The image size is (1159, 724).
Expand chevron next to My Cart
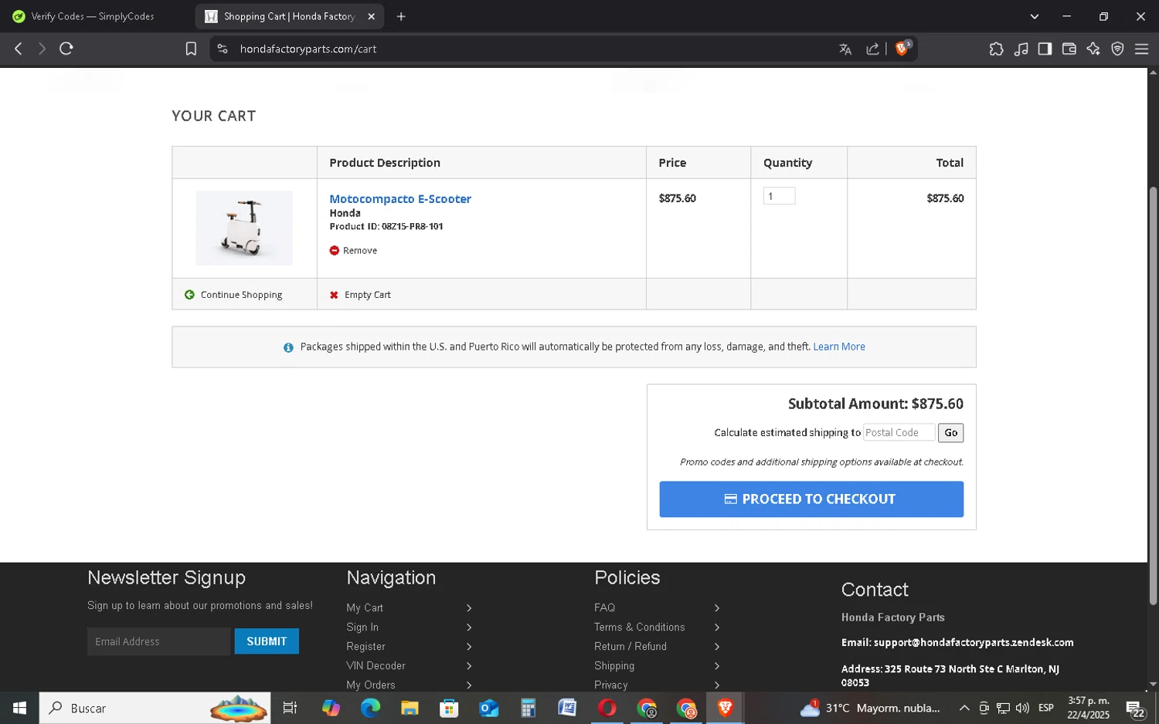click(469, 608)
